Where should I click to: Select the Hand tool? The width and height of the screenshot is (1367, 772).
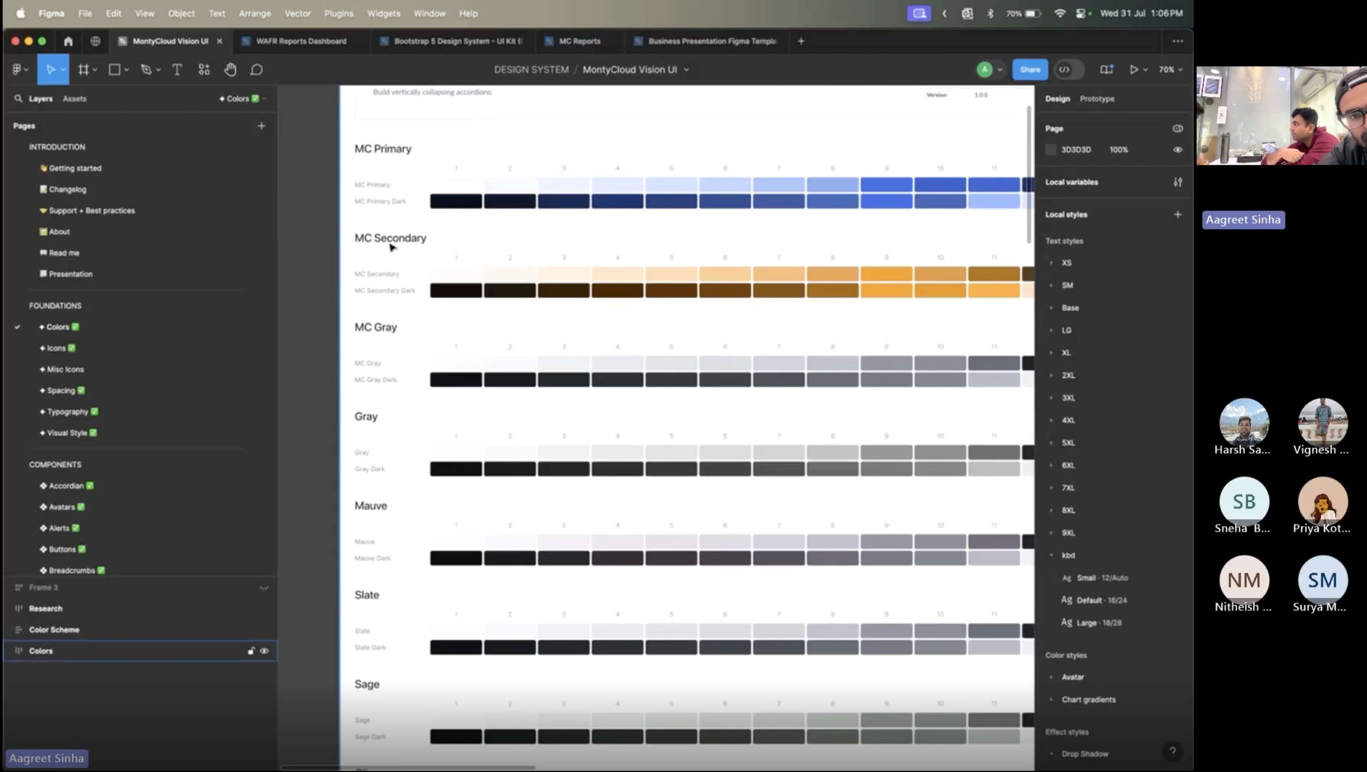(x=230, y=69)
